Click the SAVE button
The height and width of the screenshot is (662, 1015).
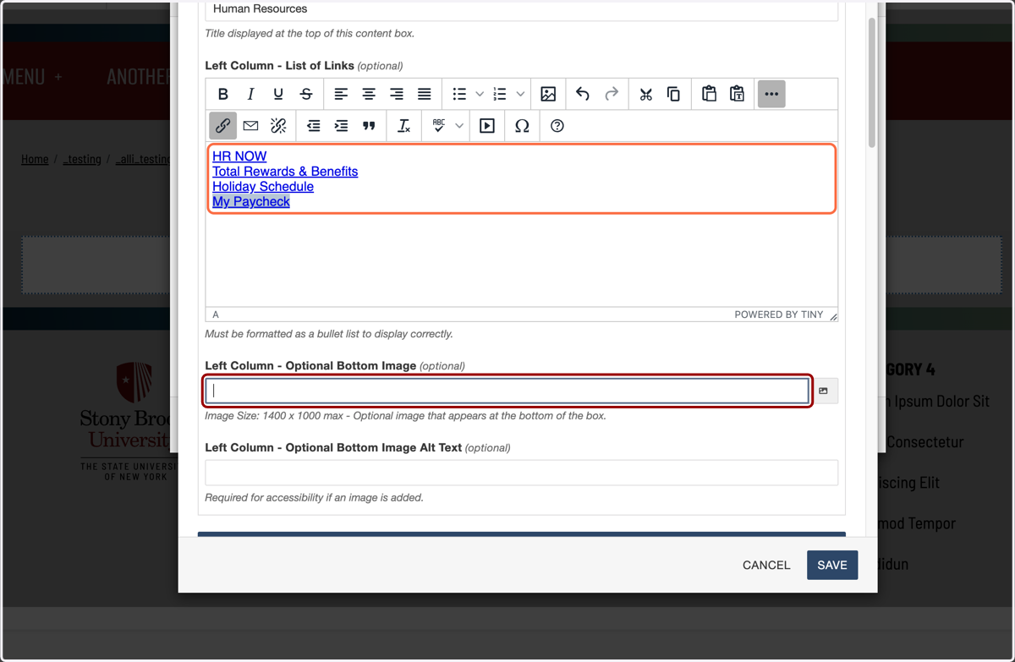click(x=832, y=566)
